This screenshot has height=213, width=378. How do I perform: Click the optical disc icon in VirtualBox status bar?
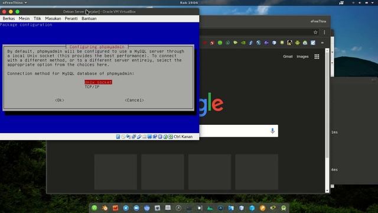123,137
